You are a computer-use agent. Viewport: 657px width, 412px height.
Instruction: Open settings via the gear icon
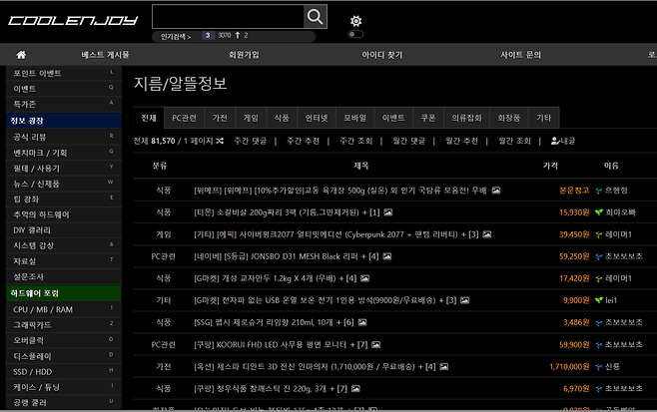click(x=356, y=21)
